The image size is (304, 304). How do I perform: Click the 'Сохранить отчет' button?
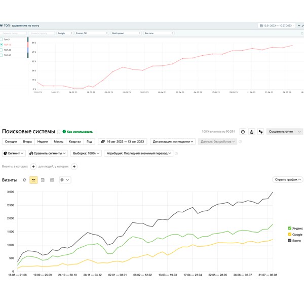(x=284, y=131)
